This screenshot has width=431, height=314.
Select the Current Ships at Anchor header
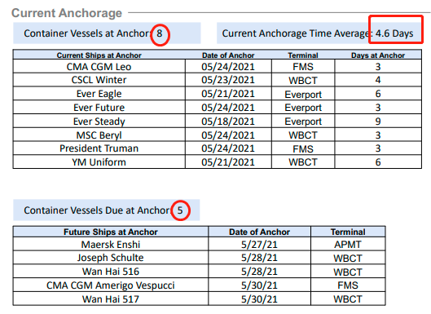[x=99, y=55]
